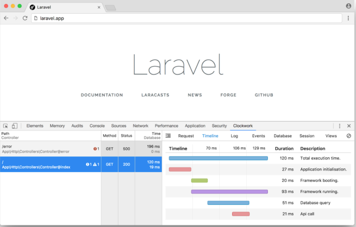Open the Clockwork Session section
Screen dimensions: 356x227
tap(307, 136)
